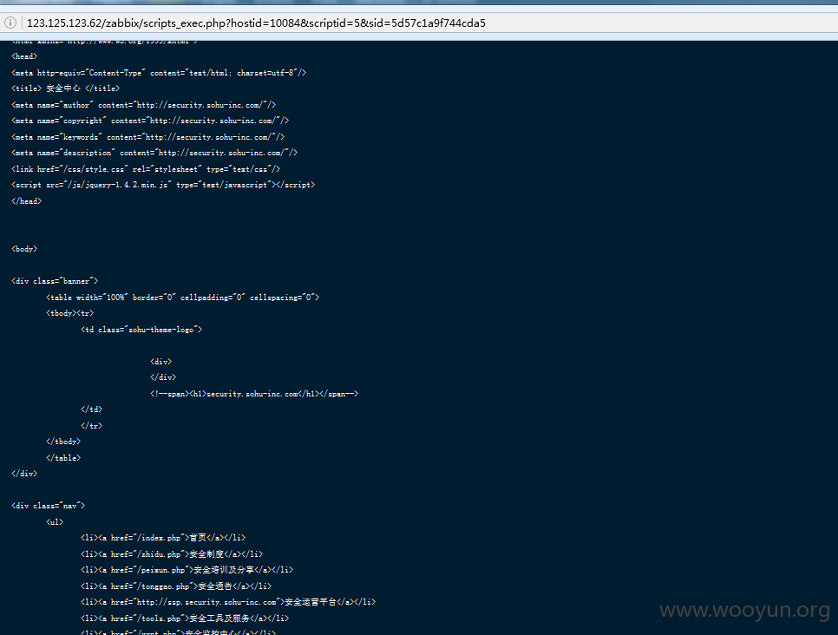Click the /peixun.php 安全培训及分享 line
The image size is (838, 635).
pos(187,570)
